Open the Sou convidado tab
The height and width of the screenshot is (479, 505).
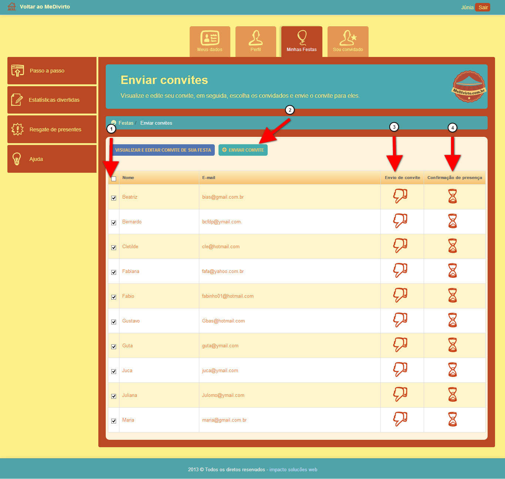point(348,41)
